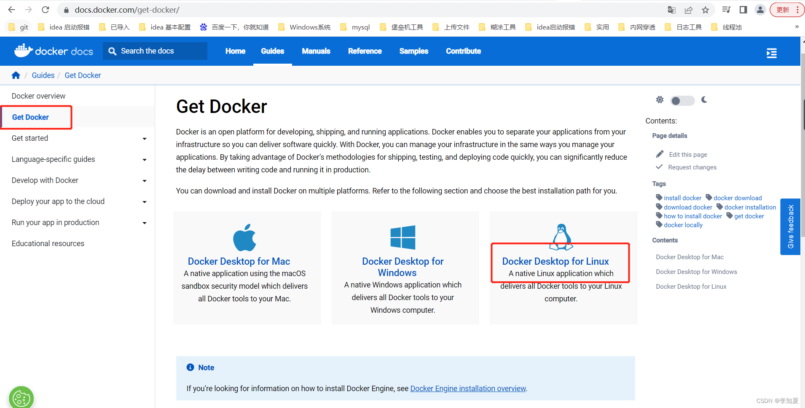Click the install docker tag
The image size is (805, 408).
point(682,198)
